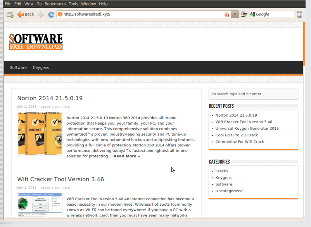Select the Keygens navigation tab
This screenshot has height=227, width=311.
coord(41,67)
